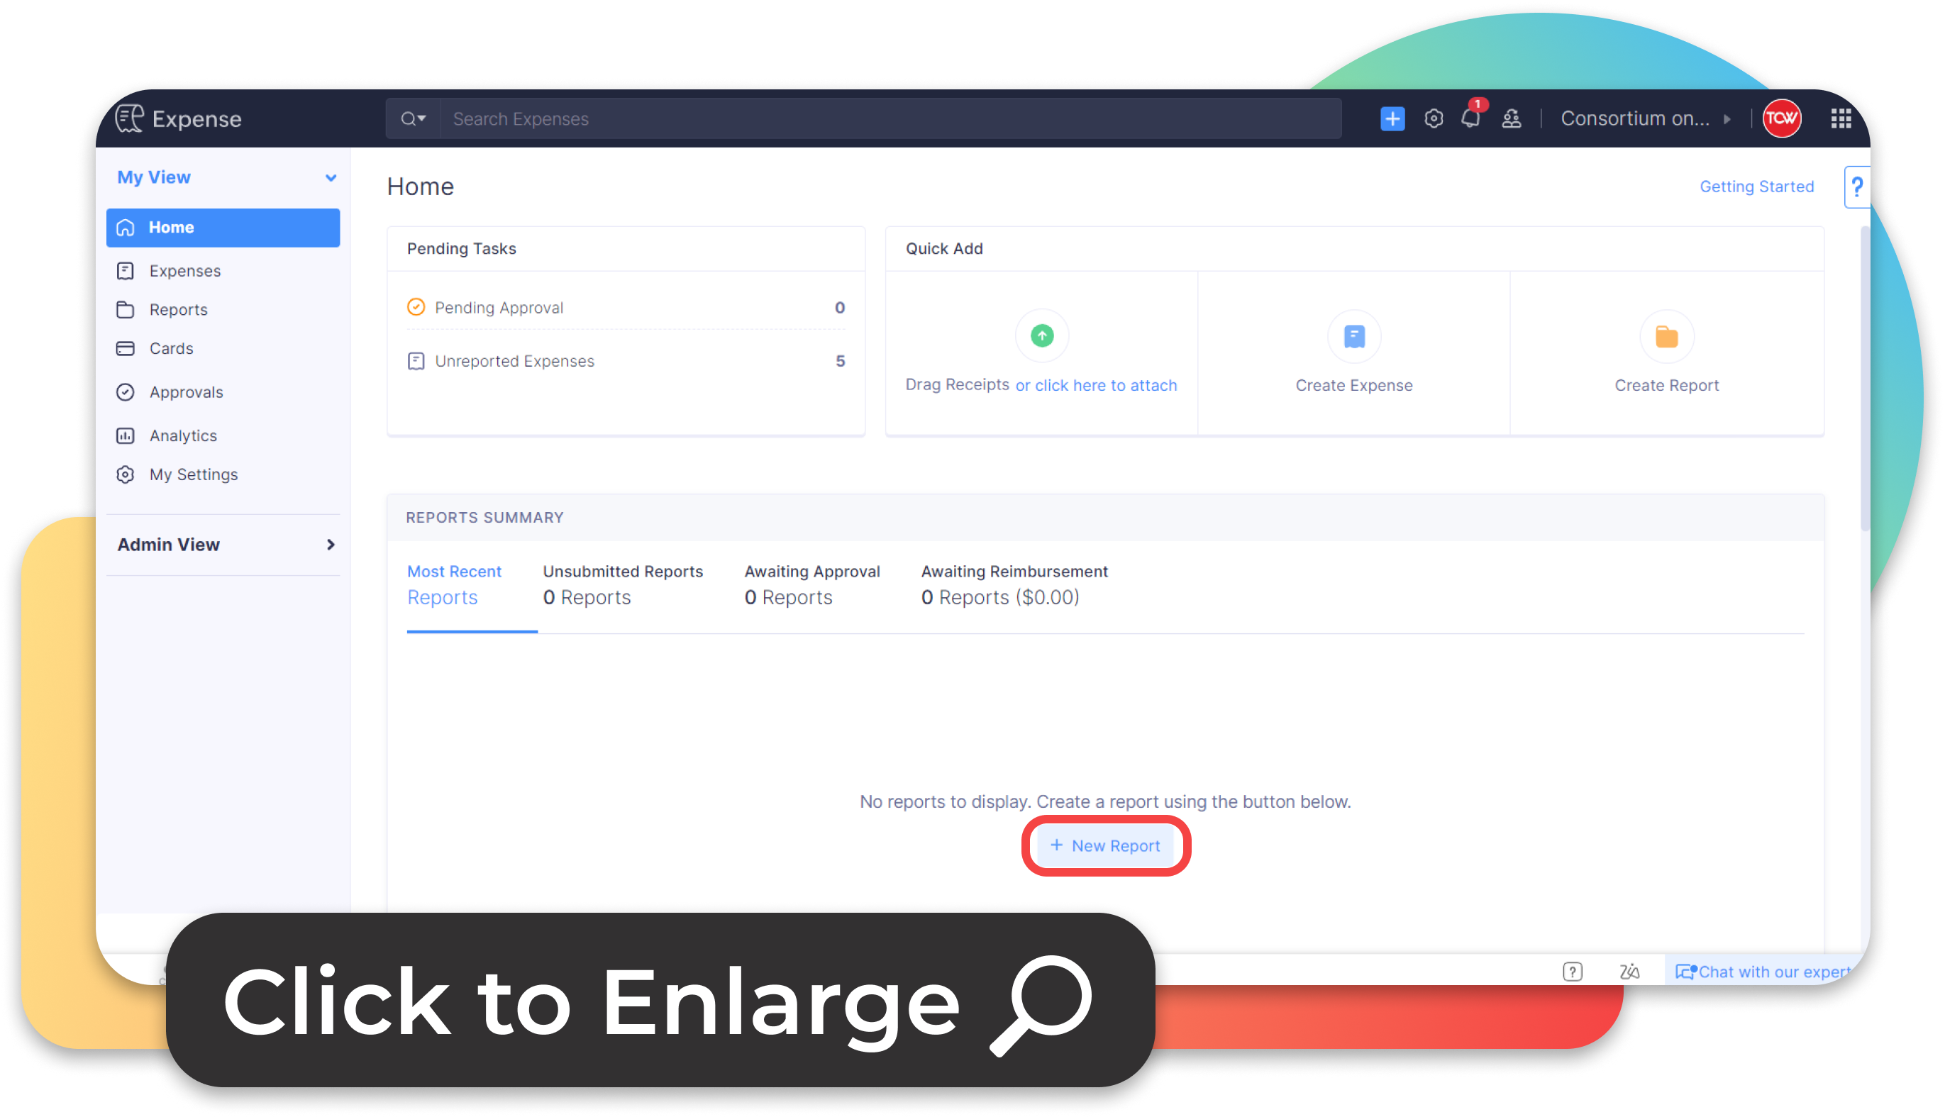This screenshot has width=1945, height=1117.
Task: Expand the Admin View section
Action: pyautogui.click(x=331, y=545)
